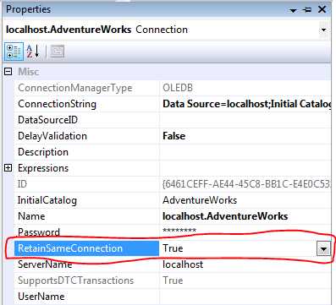This screenshot has width=336, height=305.
Task: Click the True value of RetainSameConnection
Action: [x=173, y=248]
